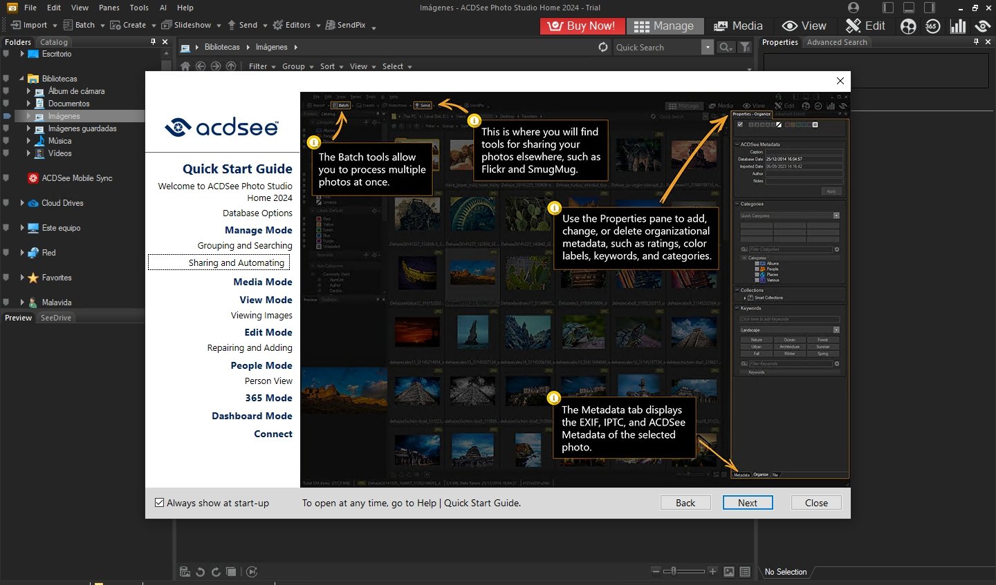Click the refresh icon beside Quick Search
Viewport: 996px width, 585px height.
point(603,47)
